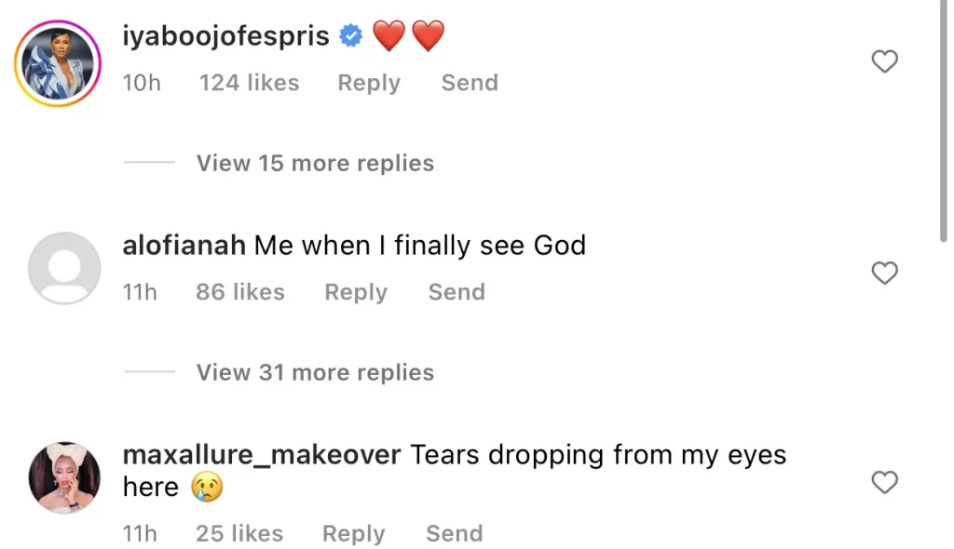This screenshot has width=954, height=549.
Task: Send the iyaboojofespris comment
Action: click(x=470, y=83)
